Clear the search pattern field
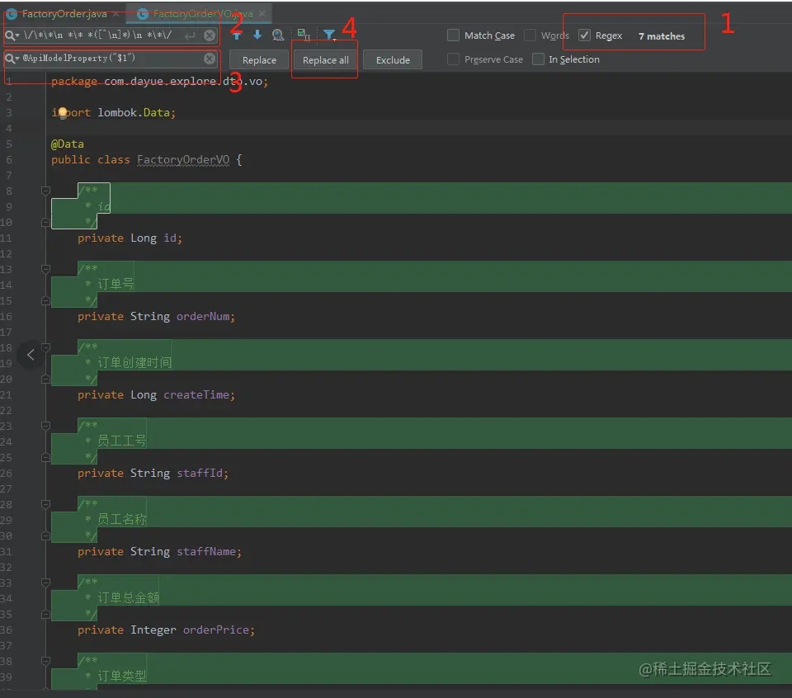The height and width of the screenshot is (698, 792). tap(210, 35)
